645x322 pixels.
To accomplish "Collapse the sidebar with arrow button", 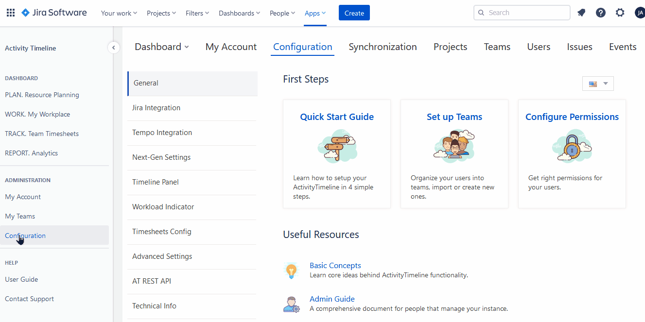I will [x=113, y=48].
